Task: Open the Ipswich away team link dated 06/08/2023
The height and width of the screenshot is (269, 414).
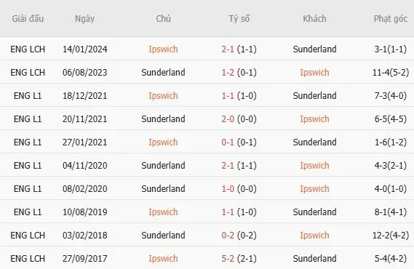Action: pos(314,73)
